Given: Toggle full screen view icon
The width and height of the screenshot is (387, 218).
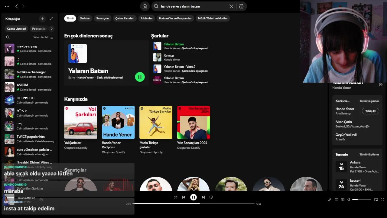Looking at the screenshot, I should point(382,200).
